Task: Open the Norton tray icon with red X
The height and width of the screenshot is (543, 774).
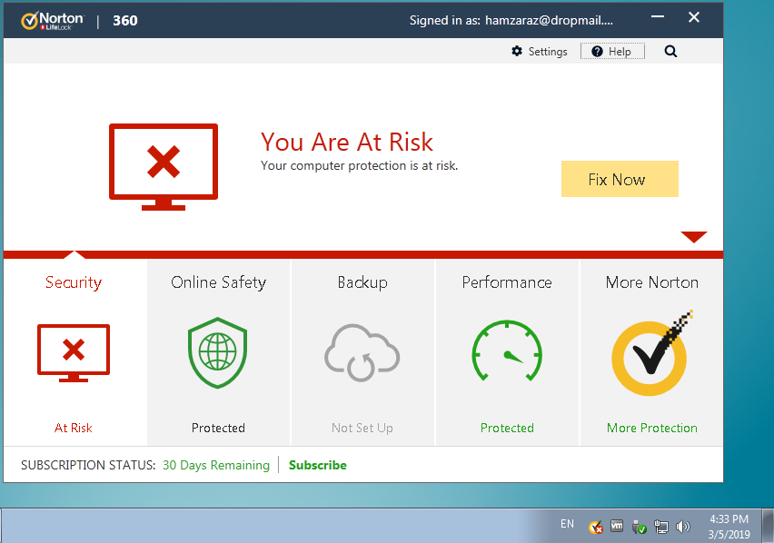Action: pos(596,528)
